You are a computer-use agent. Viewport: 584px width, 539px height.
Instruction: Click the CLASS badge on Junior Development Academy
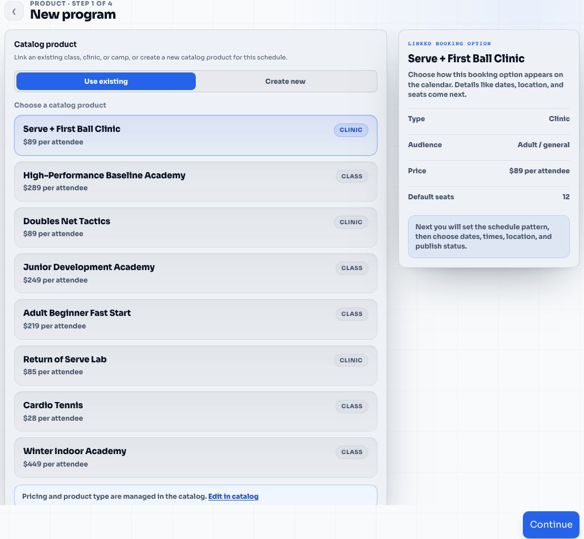pyautogui.click(x=352, y=268)
